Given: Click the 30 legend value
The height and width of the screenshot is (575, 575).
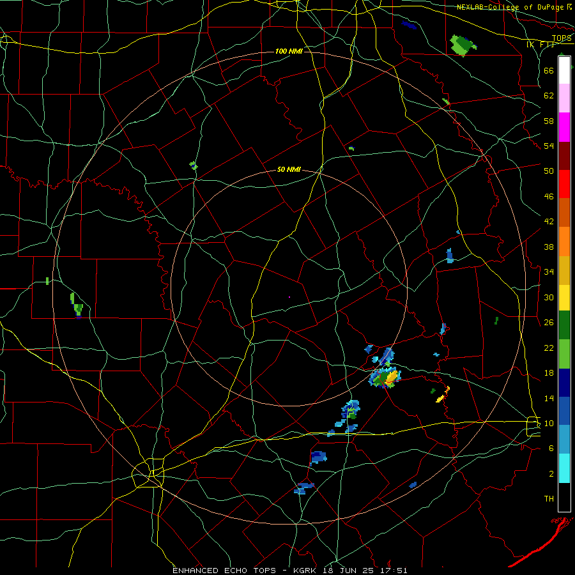Looking at the screenshot, I should 549,297.
